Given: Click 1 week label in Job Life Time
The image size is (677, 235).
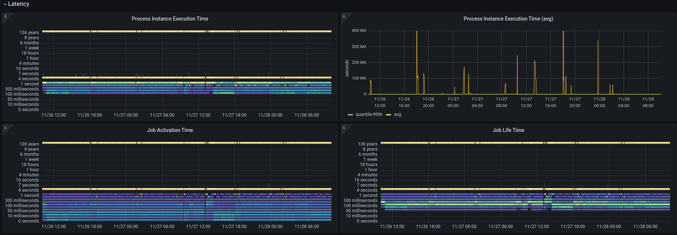Looking at the screenshot, I should (x=370, y=159).
